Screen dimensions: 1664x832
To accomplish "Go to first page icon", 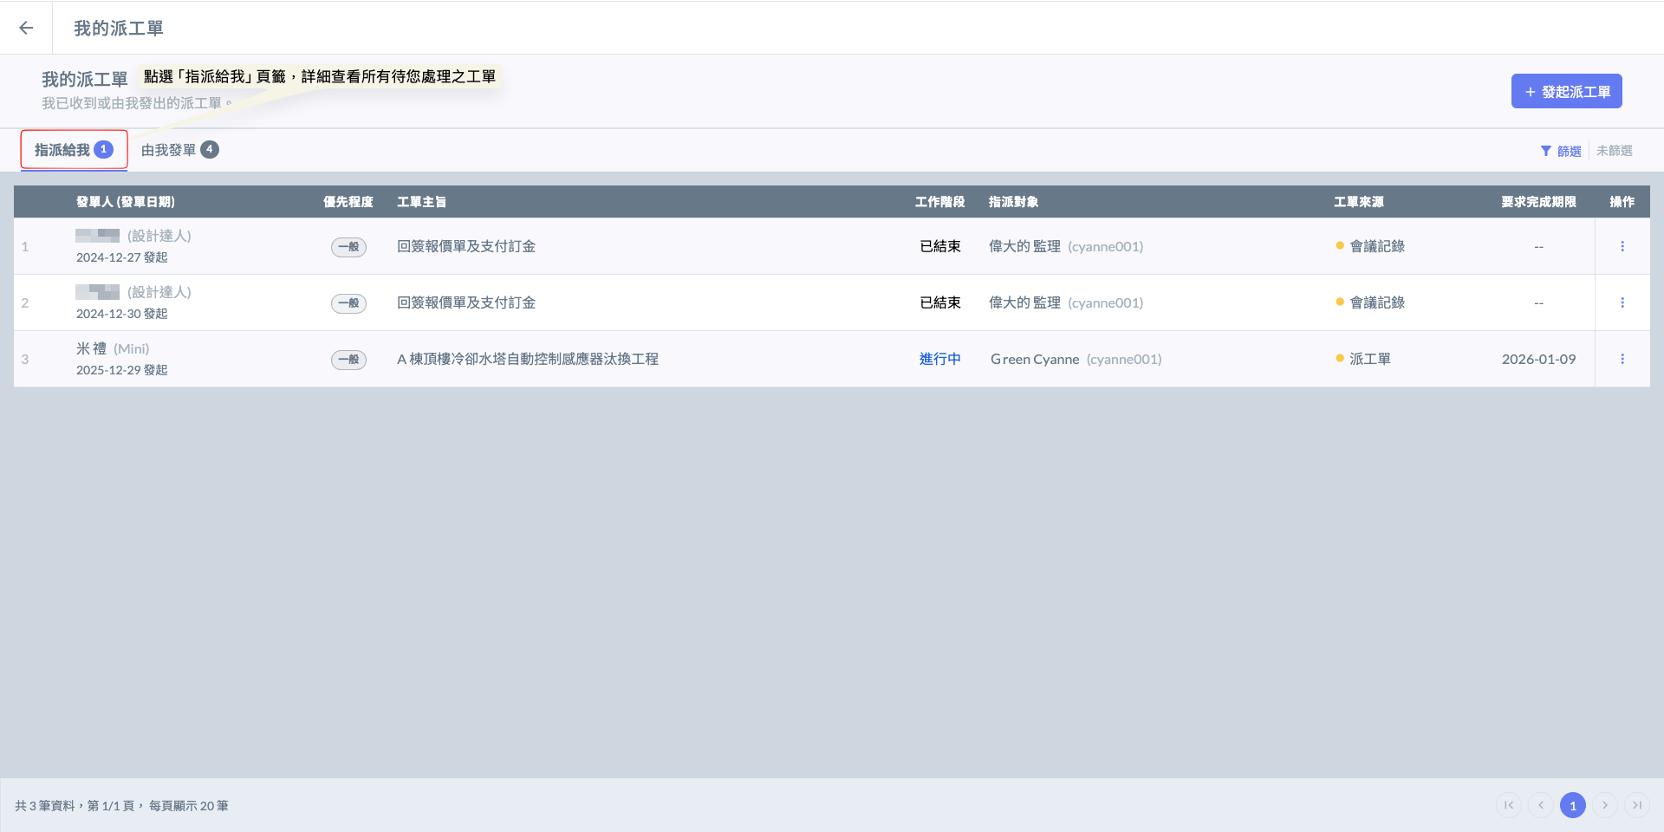I will (1509, 805).
